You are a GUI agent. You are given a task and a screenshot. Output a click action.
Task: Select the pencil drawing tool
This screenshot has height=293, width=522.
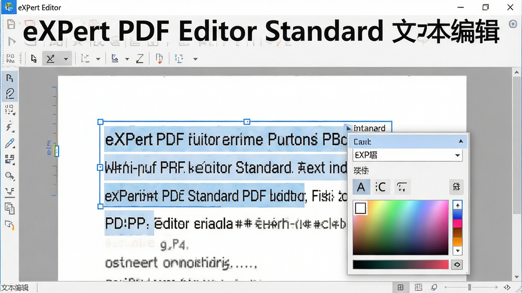coord(10,143)
